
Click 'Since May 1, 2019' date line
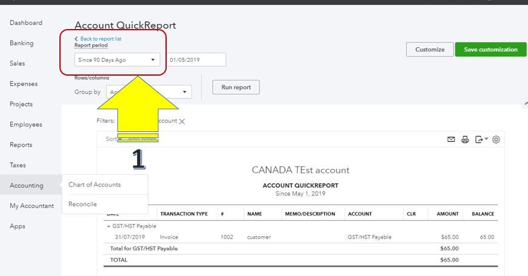click(x=300, y=194)
